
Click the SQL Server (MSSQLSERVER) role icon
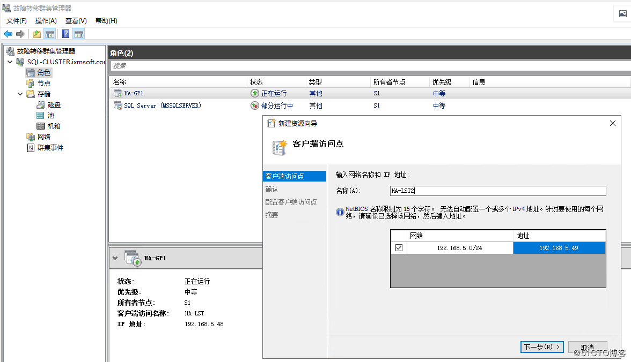click(117, 105)
